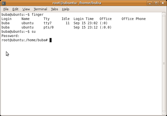Open the File menu
167x116 pixels.
tap(6, 9)
